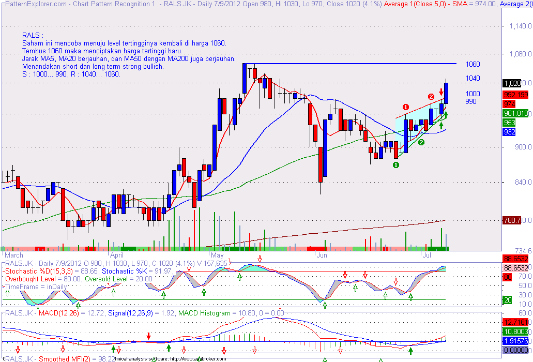This screenshot has width=533, height=362.
Task: Click the TimeFrame = inDaily label
Action: (x=36, y=287)
